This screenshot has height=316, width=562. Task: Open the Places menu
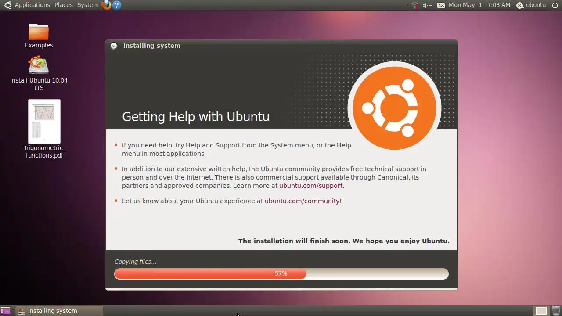(x=64, y=5)
